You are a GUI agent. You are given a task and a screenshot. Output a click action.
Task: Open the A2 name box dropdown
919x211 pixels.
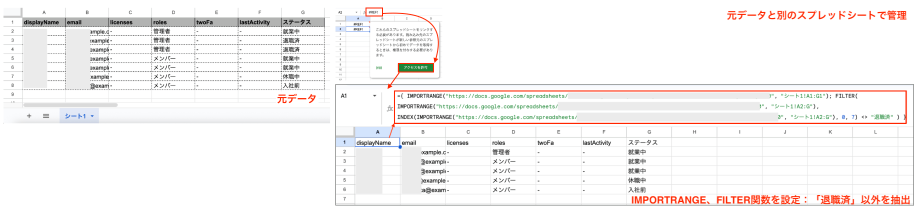pyautogui.click(x=356, y=12)
